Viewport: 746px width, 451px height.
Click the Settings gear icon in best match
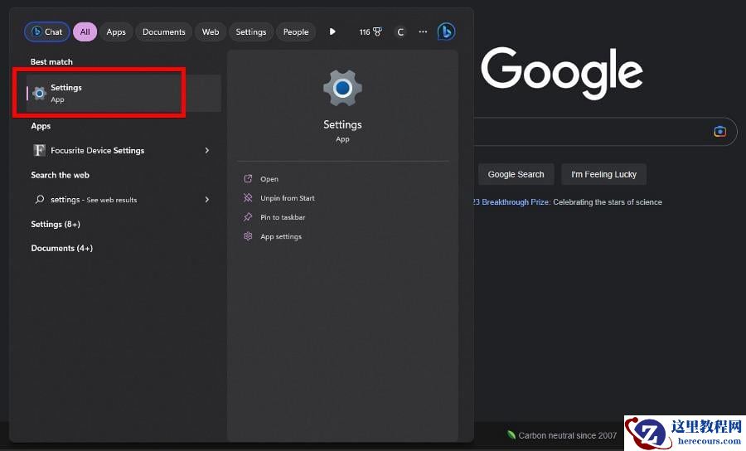pos(39,94)
